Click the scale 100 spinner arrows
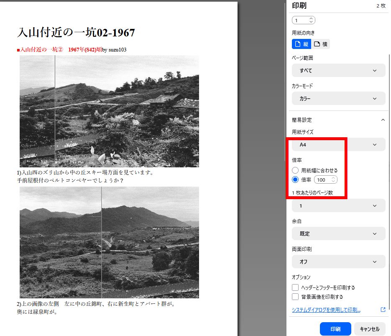 [x=333, y=180]
